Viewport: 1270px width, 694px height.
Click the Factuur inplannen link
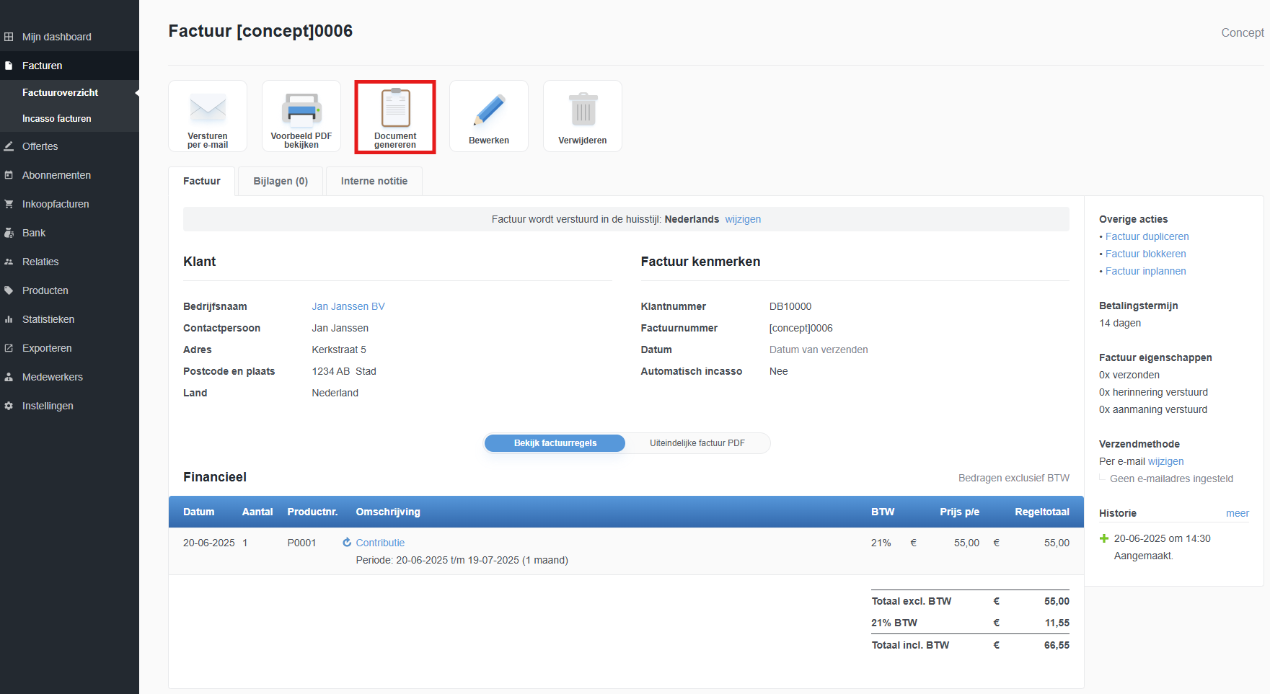tap(1145, 271)
